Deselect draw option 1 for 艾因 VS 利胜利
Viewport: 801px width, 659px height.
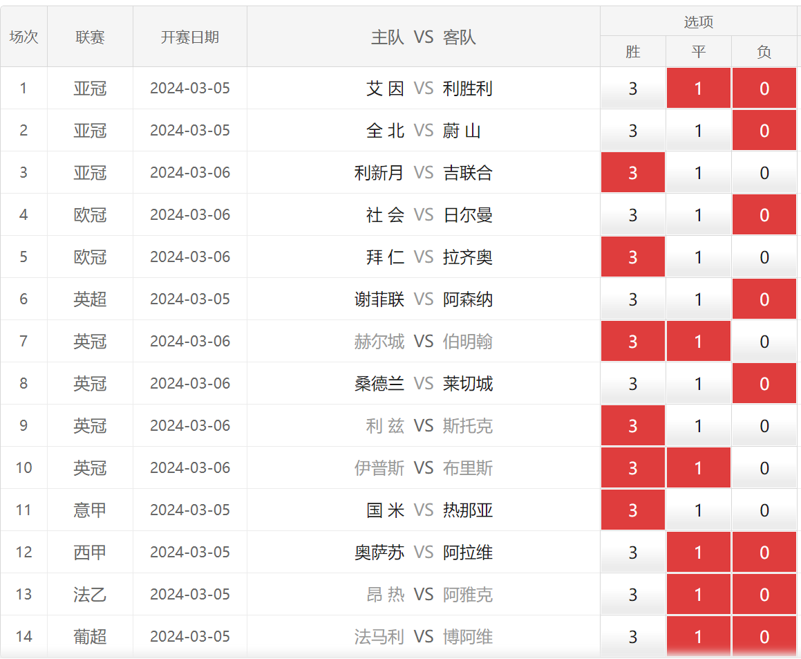[698, 88]
